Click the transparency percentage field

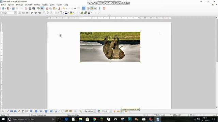click(107, 111)
